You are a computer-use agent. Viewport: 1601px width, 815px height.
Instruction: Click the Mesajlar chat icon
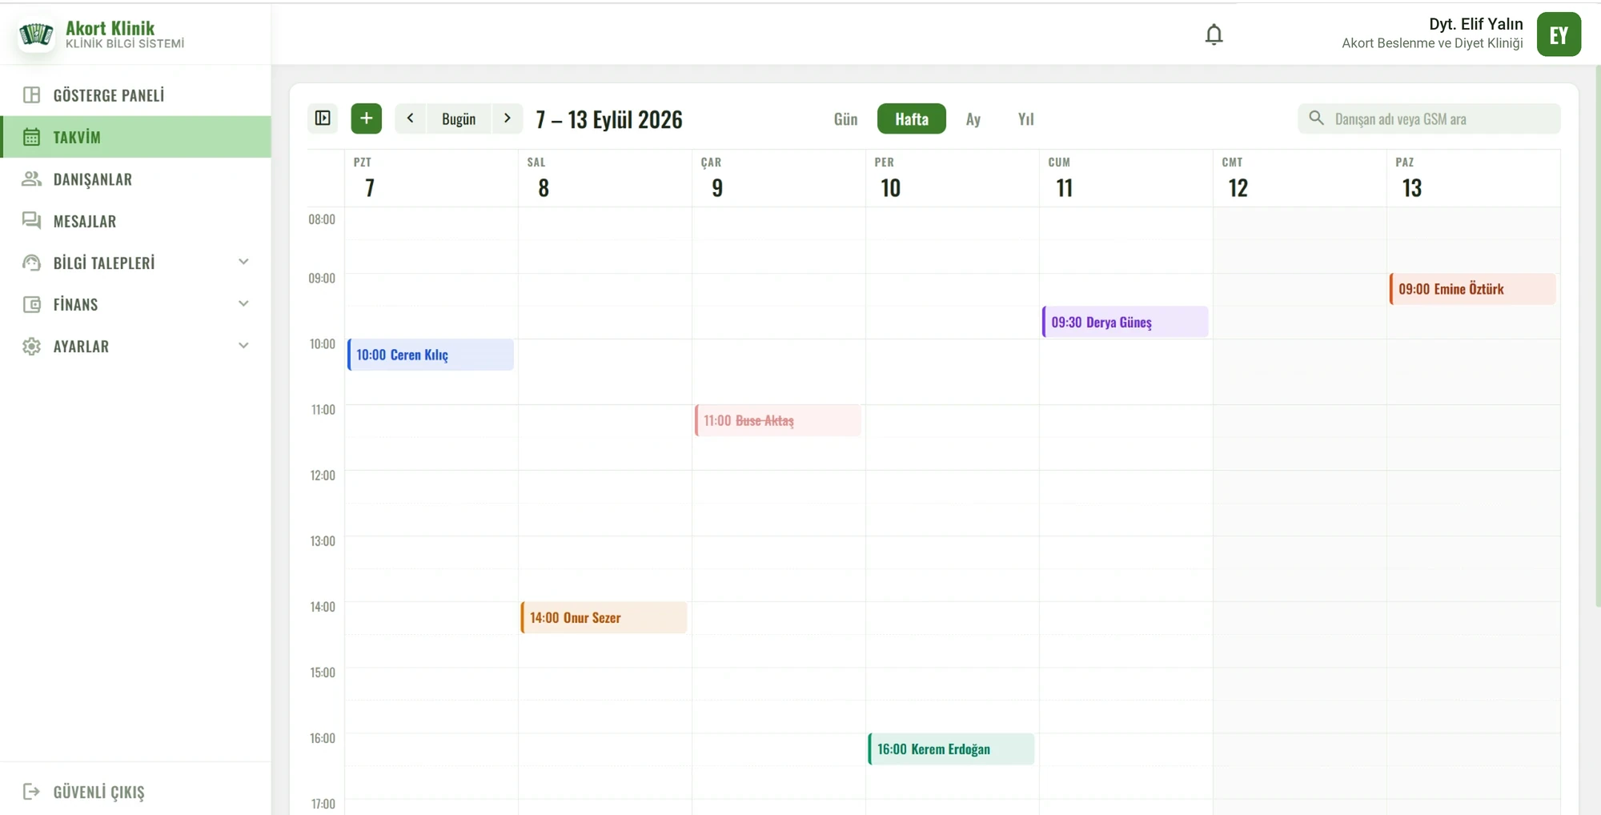coord(31,220)
